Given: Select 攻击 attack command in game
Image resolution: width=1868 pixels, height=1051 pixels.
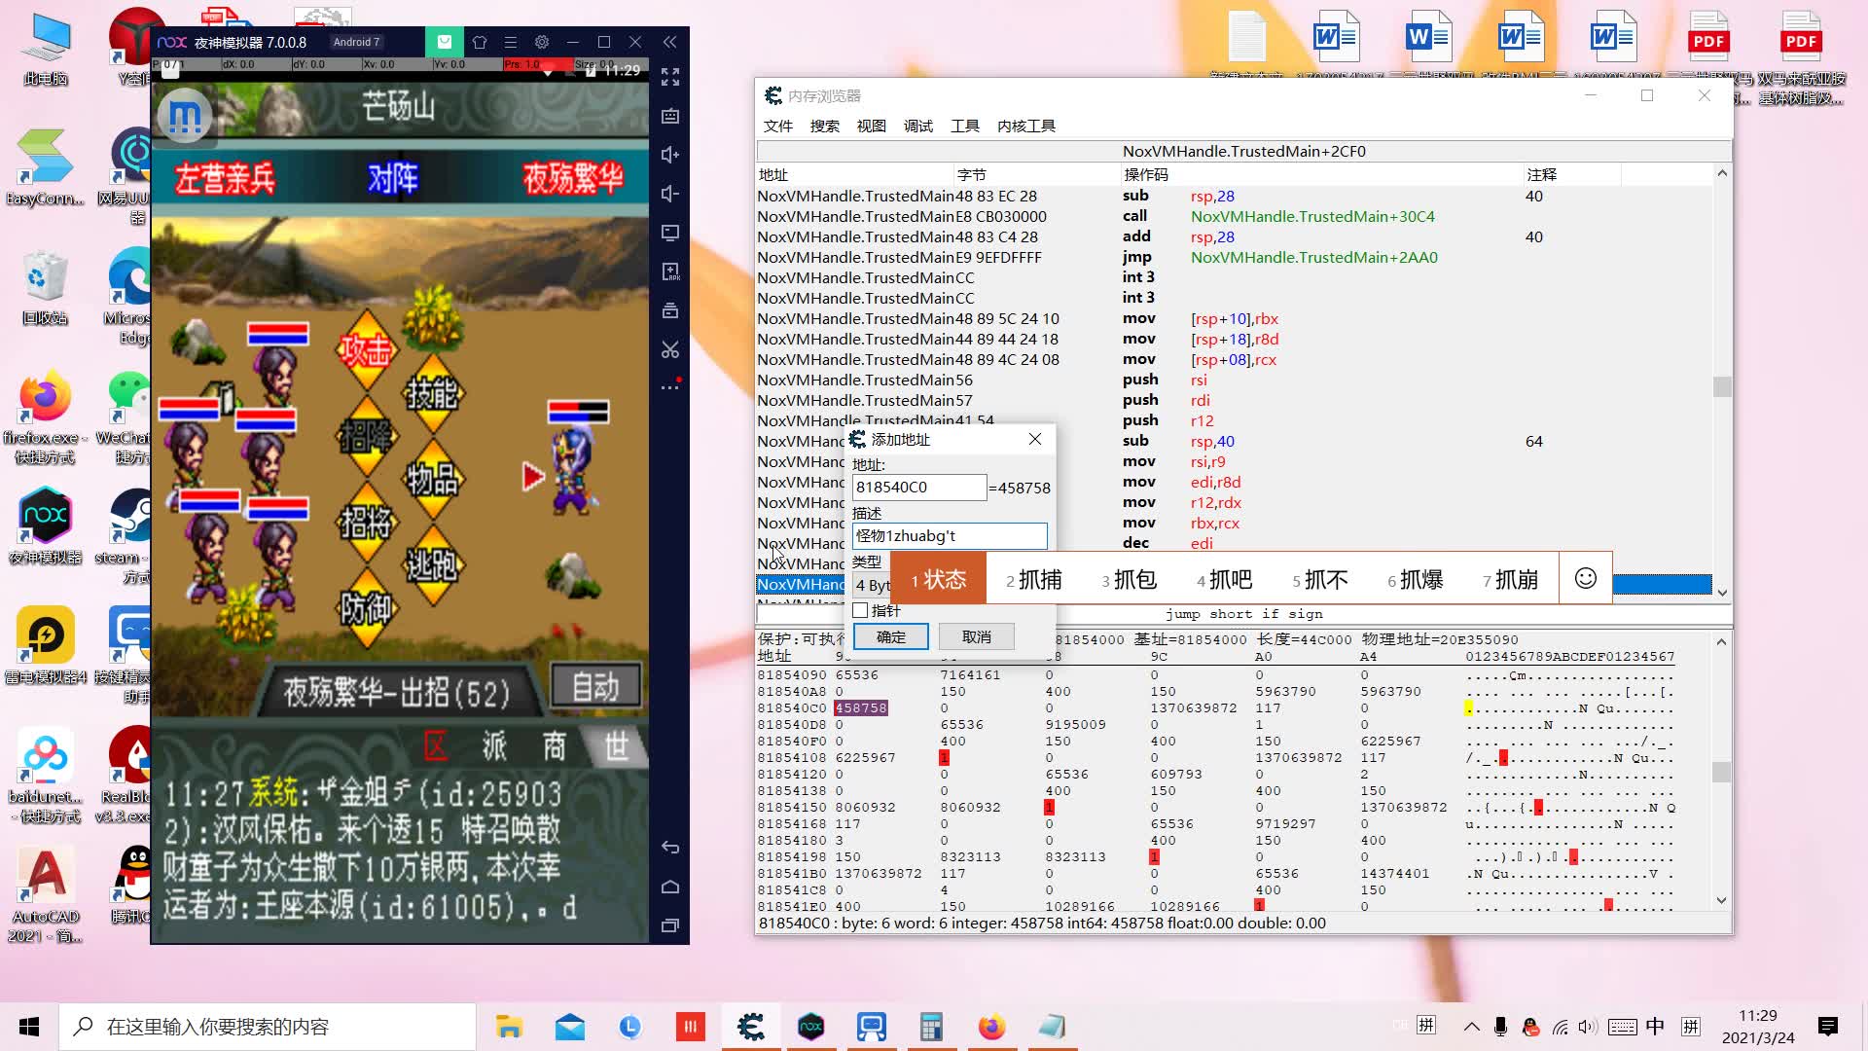Looking at the screenshot, I should (x=367, y=350).
